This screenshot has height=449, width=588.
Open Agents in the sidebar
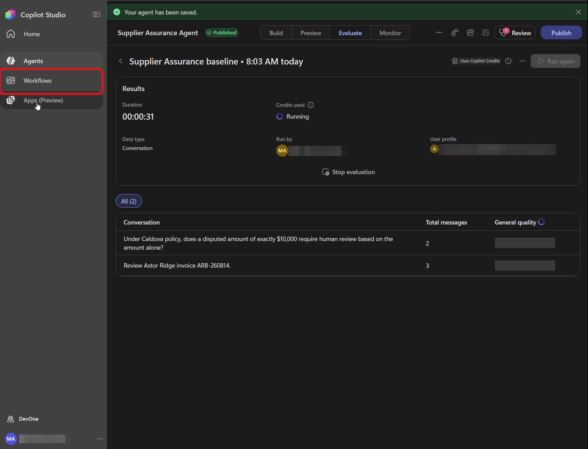[52, 61]
